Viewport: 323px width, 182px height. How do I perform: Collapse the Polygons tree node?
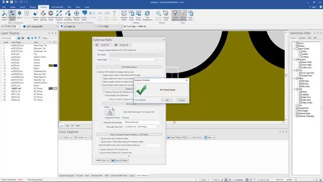point(294,60)
